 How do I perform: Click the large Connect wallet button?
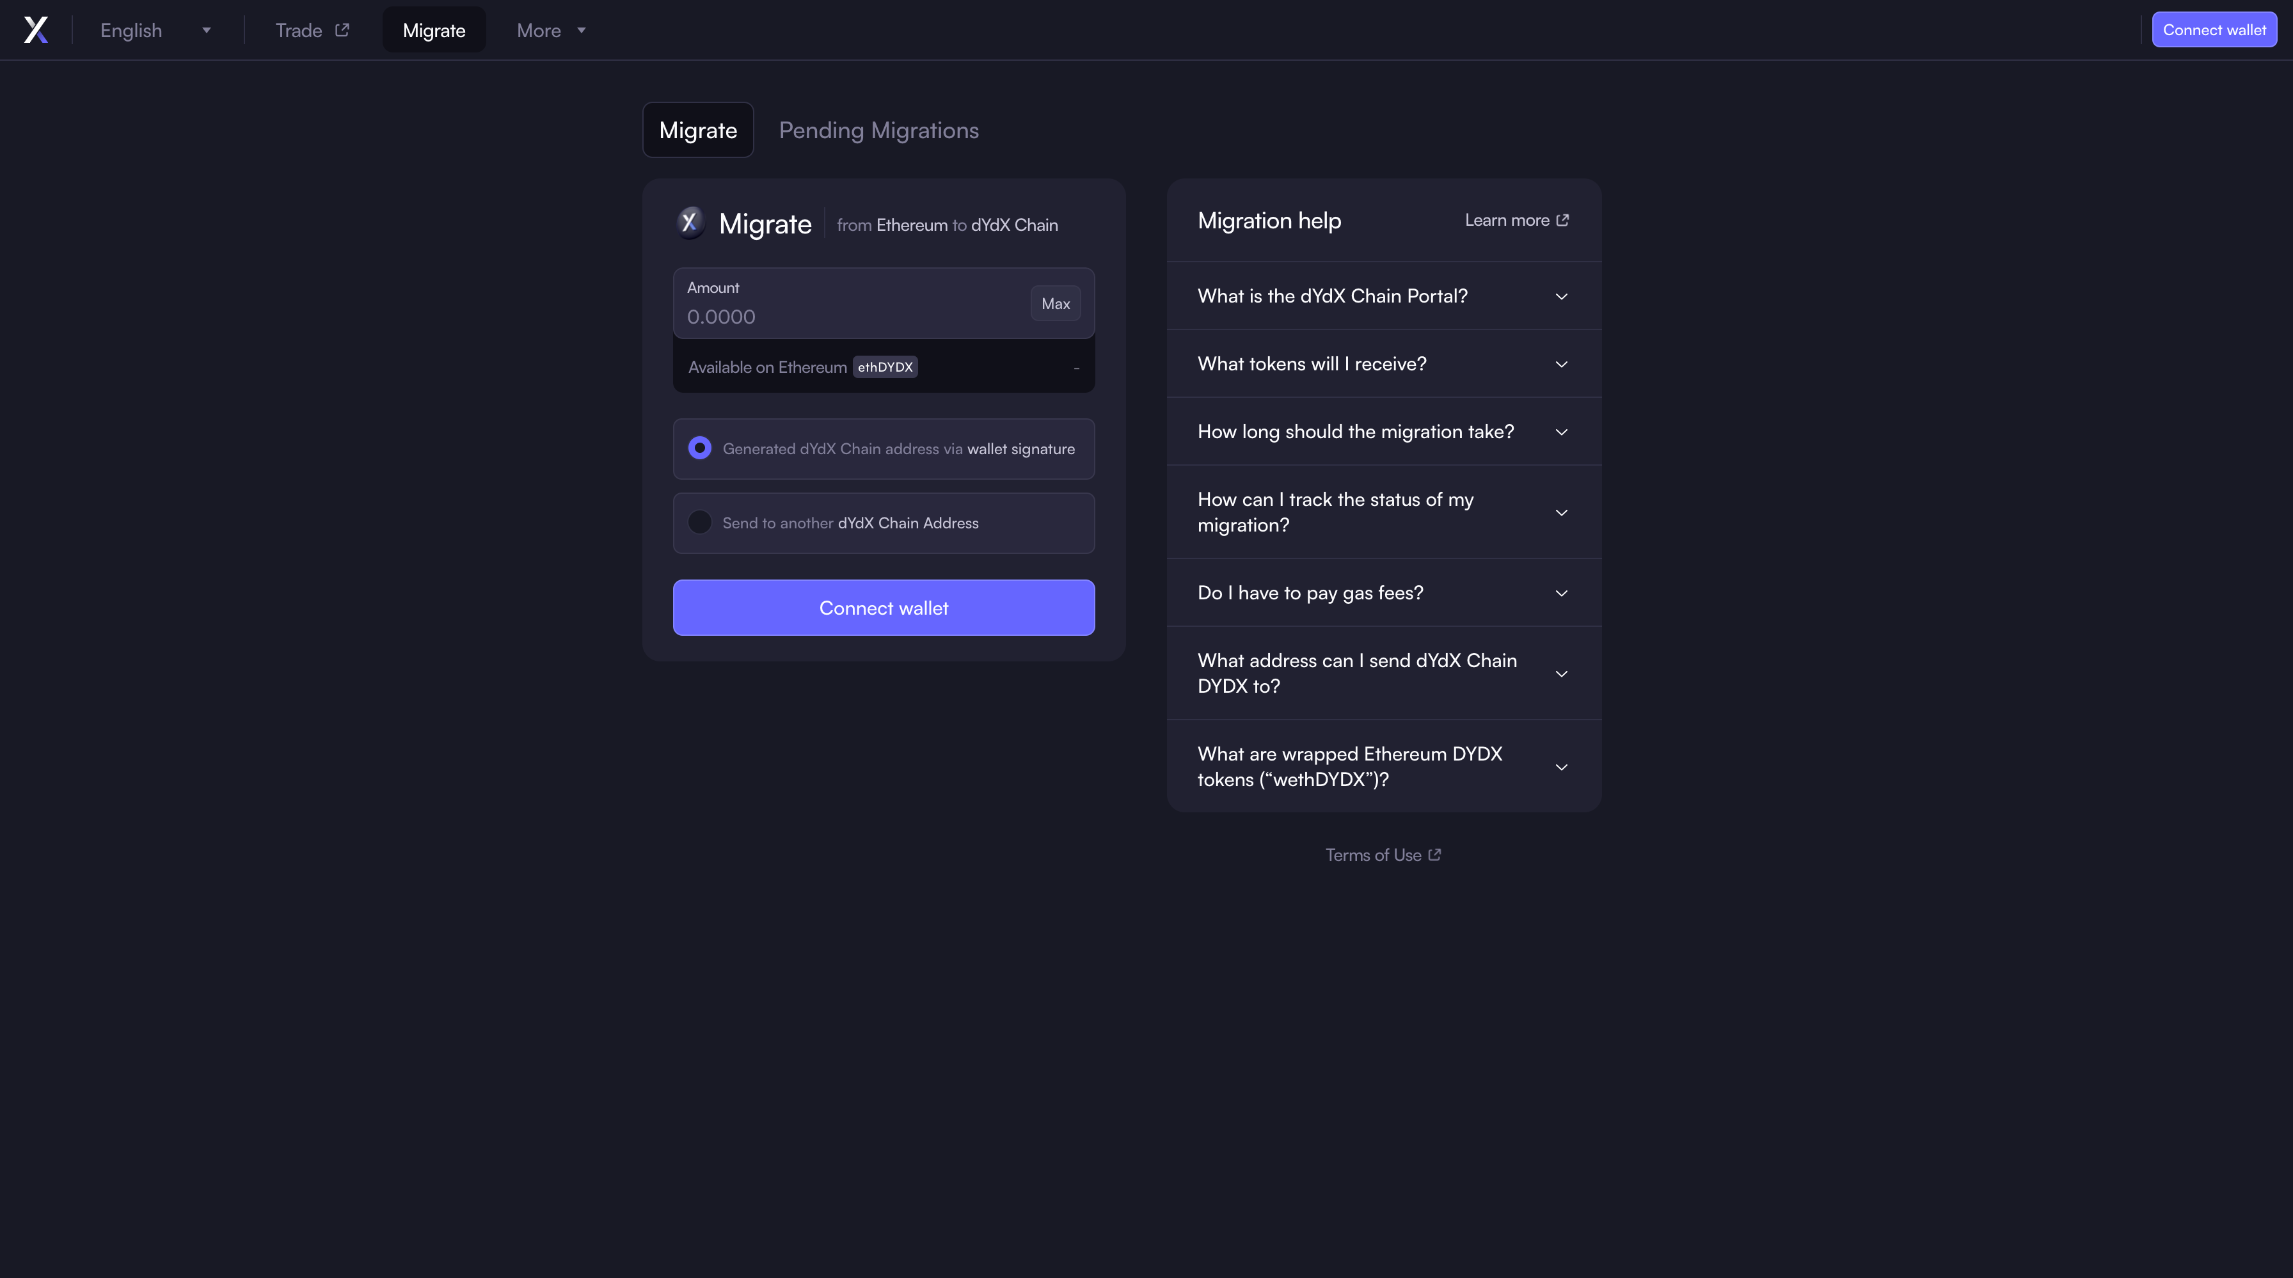pos(884,608)
